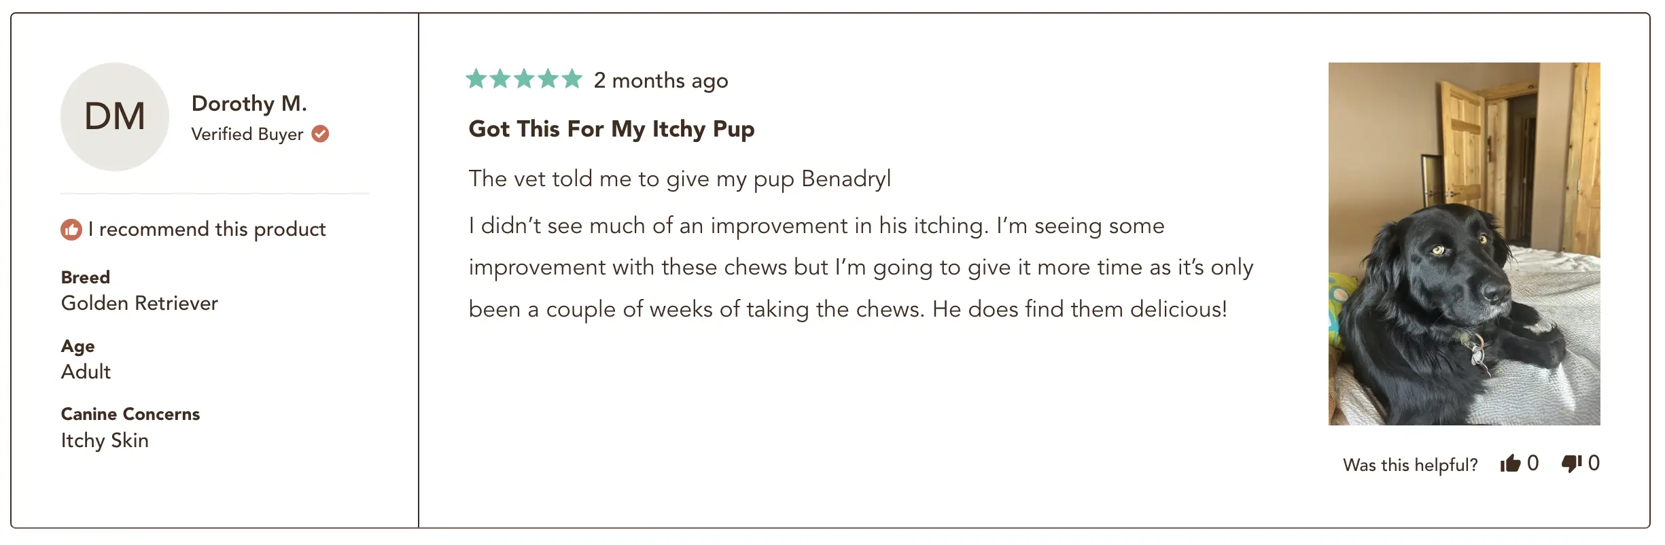Click the Adult age value
The width and height of the screenshot is (1665, 545).
coord(86,372)
